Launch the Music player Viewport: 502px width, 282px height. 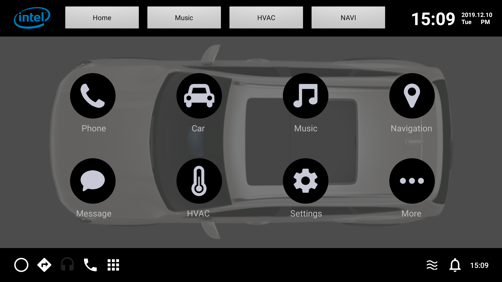pyautogui.click(x=305, y=96)
